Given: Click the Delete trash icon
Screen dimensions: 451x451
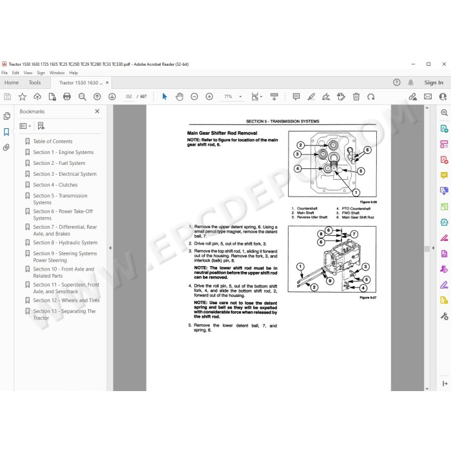Looking at the screenshot, I should [356, 97].
